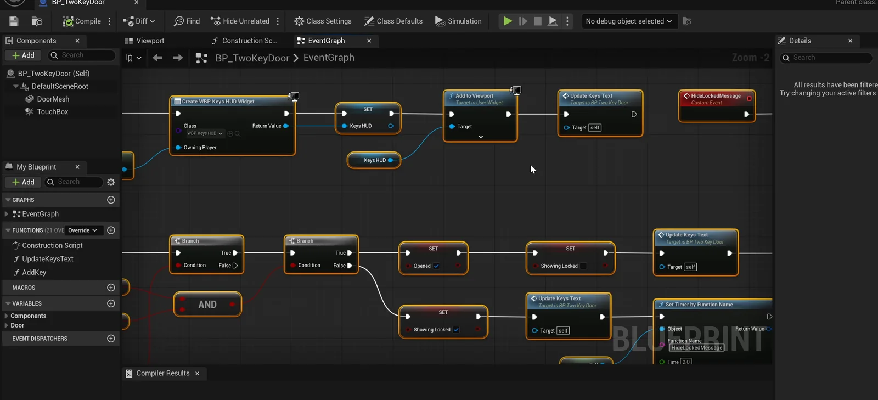The width and height of the screenshot is (878, 400).
Task: Open the Compiler Results tab
Action: click(163, 373)
